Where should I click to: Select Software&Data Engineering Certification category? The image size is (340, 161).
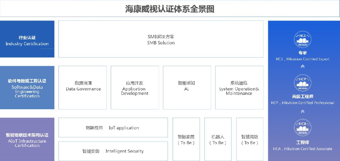click(x=27, y=87)
